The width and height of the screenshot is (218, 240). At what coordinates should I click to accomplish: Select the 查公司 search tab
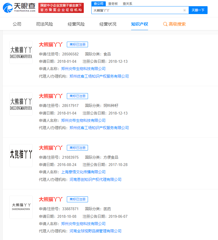(x=98, y=4)
